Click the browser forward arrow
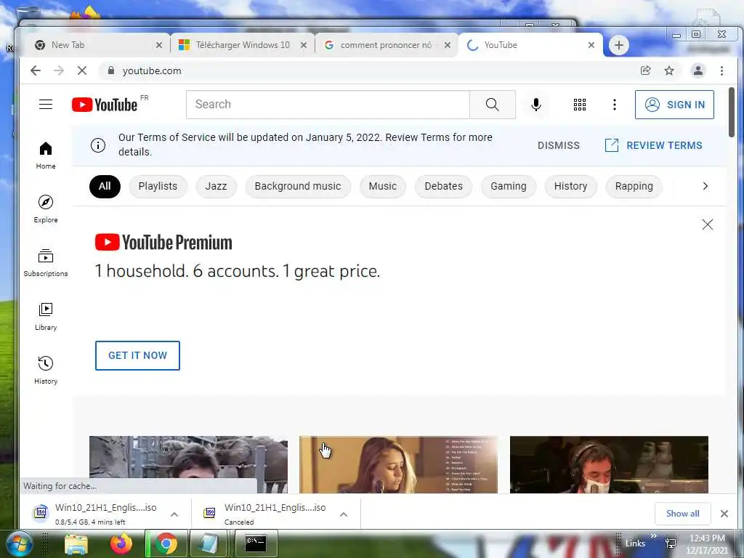This screenshot has height=558, width=744. pos(59,70)
